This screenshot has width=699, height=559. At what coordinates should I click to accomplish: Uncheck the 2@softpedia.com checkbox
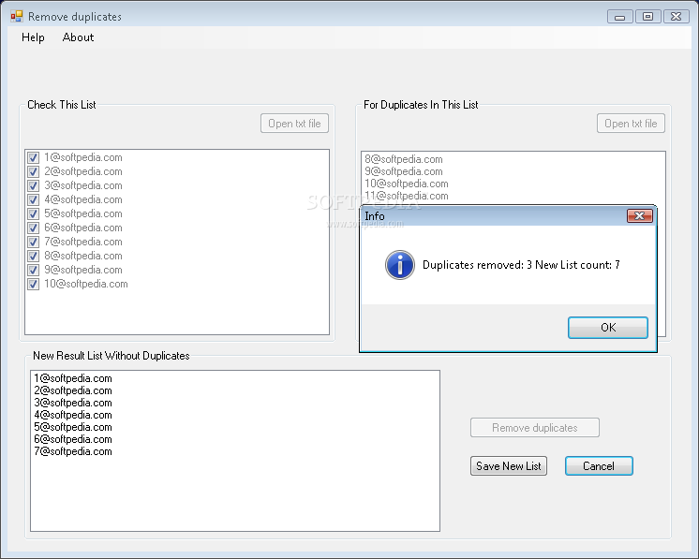click(x=33, y=171)
